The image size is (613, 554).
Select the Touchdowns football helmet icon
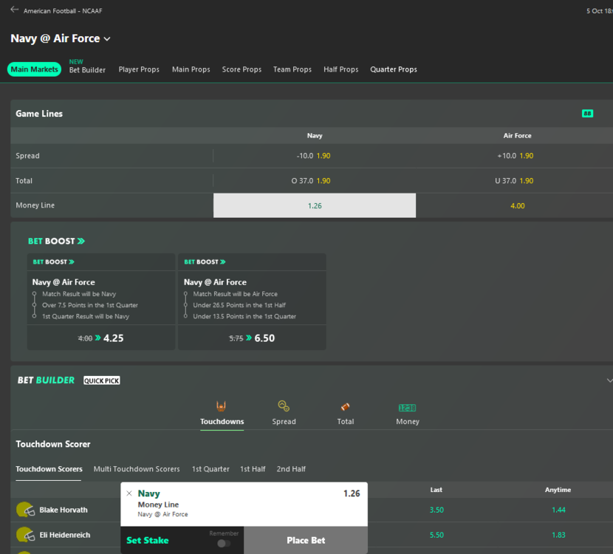(222, 407)
